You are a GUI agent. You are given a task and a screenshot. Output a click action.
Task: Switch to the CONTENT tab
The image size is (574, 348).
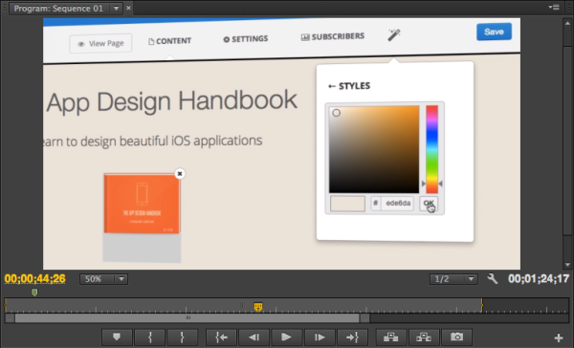170,41
